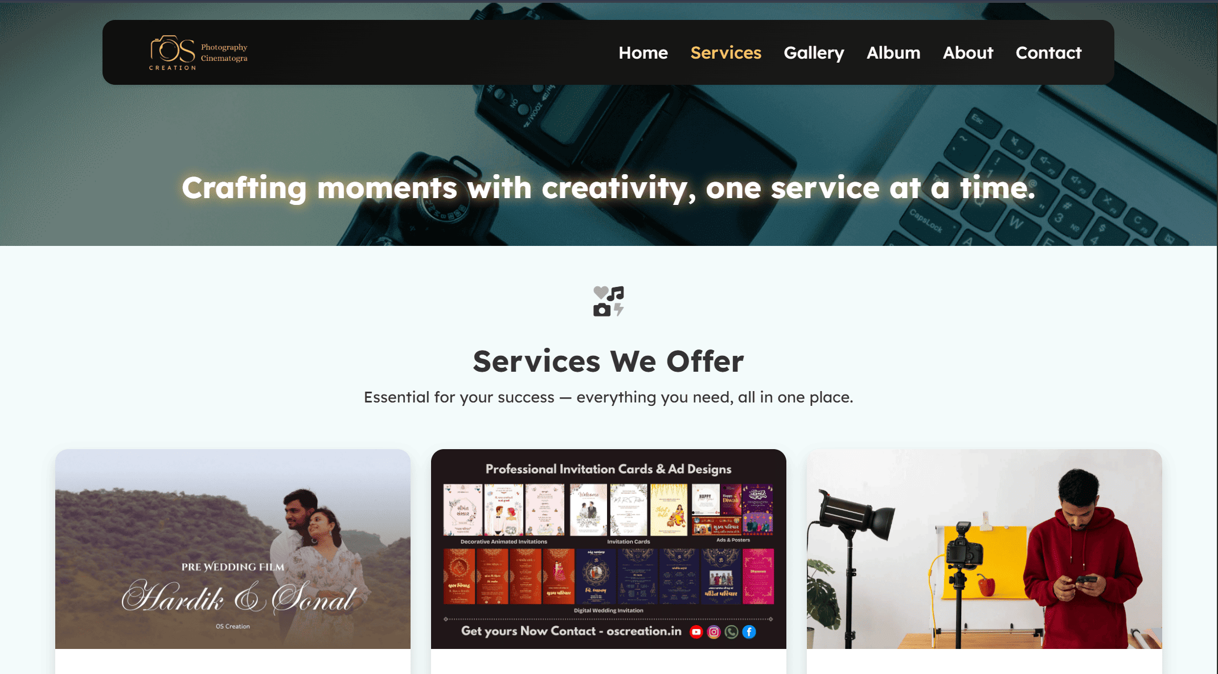
Task: Open the Album page
Action: (x=893, y=52)
